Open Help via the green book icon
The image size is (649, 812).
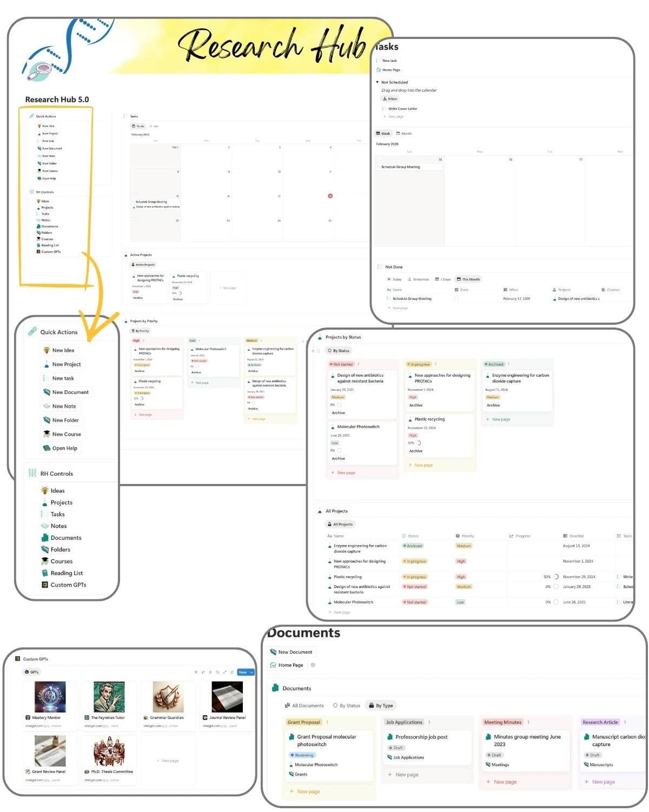tap(48, 448)
